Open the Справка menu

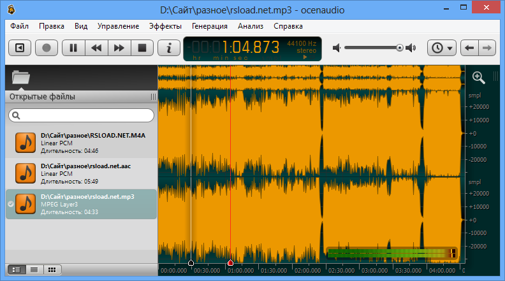[x=288, y=26]
